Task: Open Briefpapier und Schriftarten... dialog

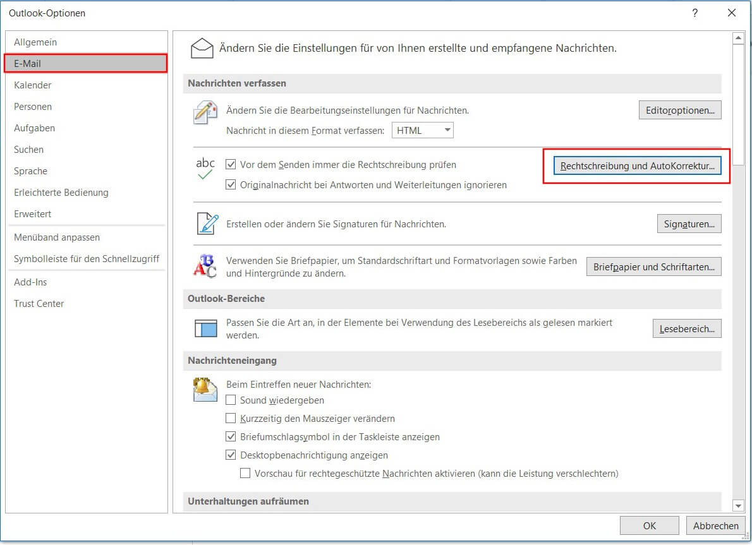Action: 653,267
